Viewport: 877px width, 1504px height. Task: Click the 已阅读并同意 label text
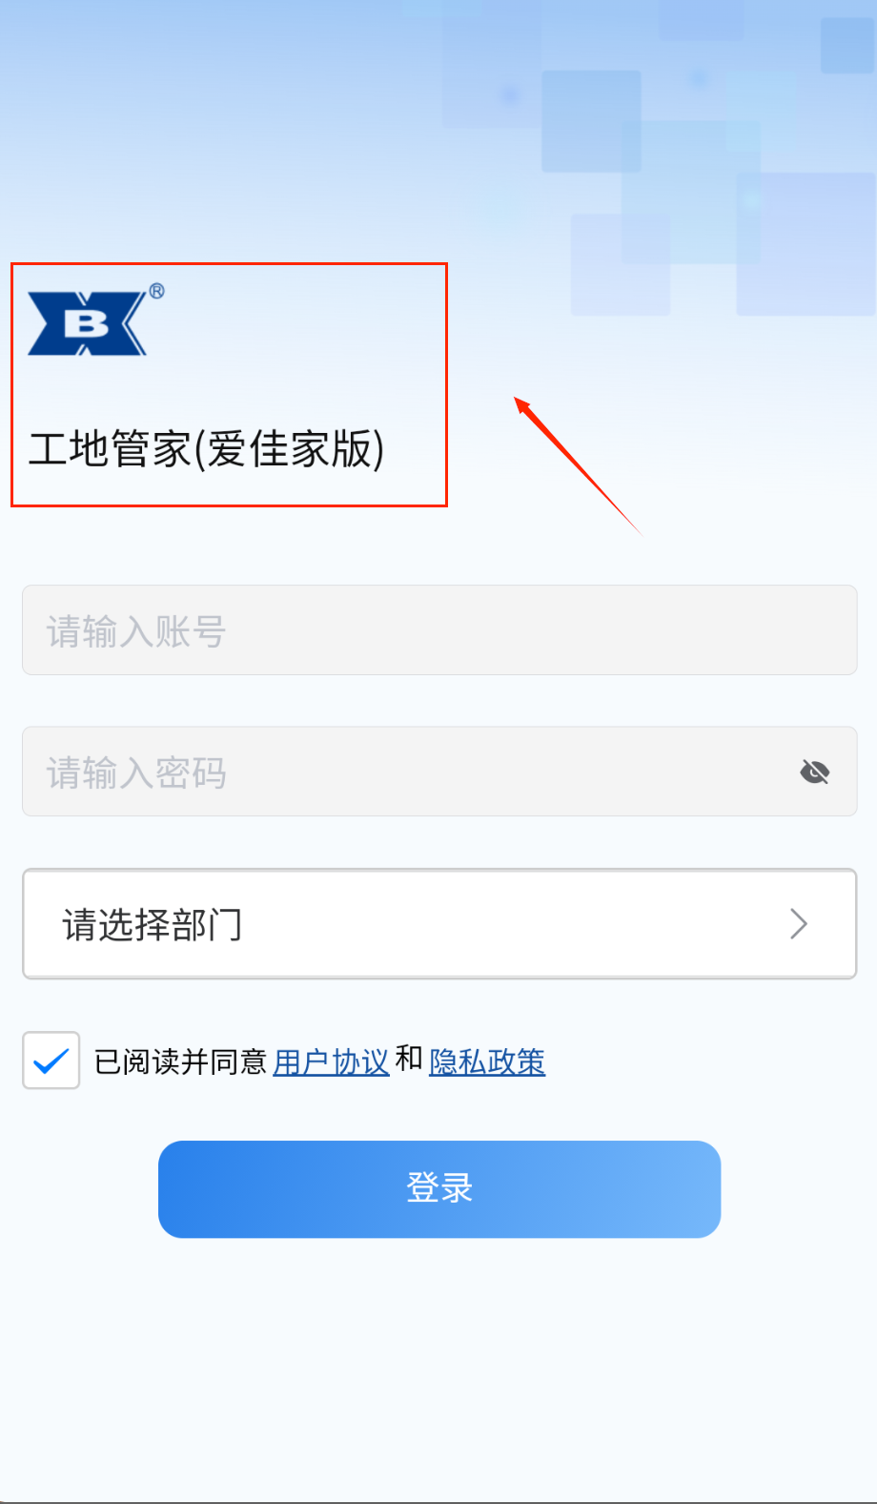pyautogui.click(x=180, y=1061)
